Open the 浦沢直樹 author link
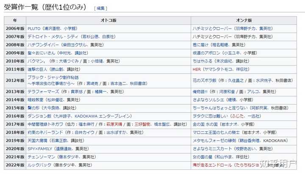This screenshot has width=305, height=174. click(x=52, y=28)
